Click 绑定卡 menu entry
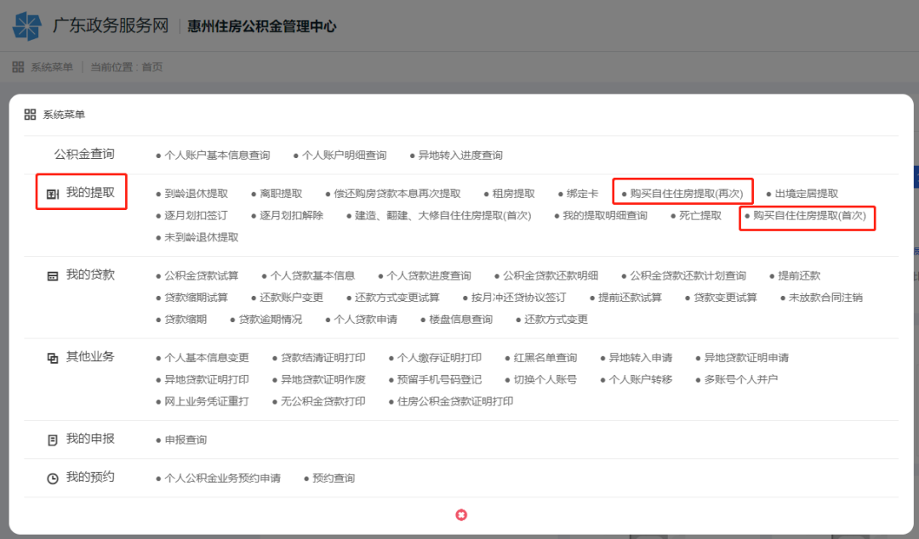Screen dimensions: 919x539 [582, 194]
